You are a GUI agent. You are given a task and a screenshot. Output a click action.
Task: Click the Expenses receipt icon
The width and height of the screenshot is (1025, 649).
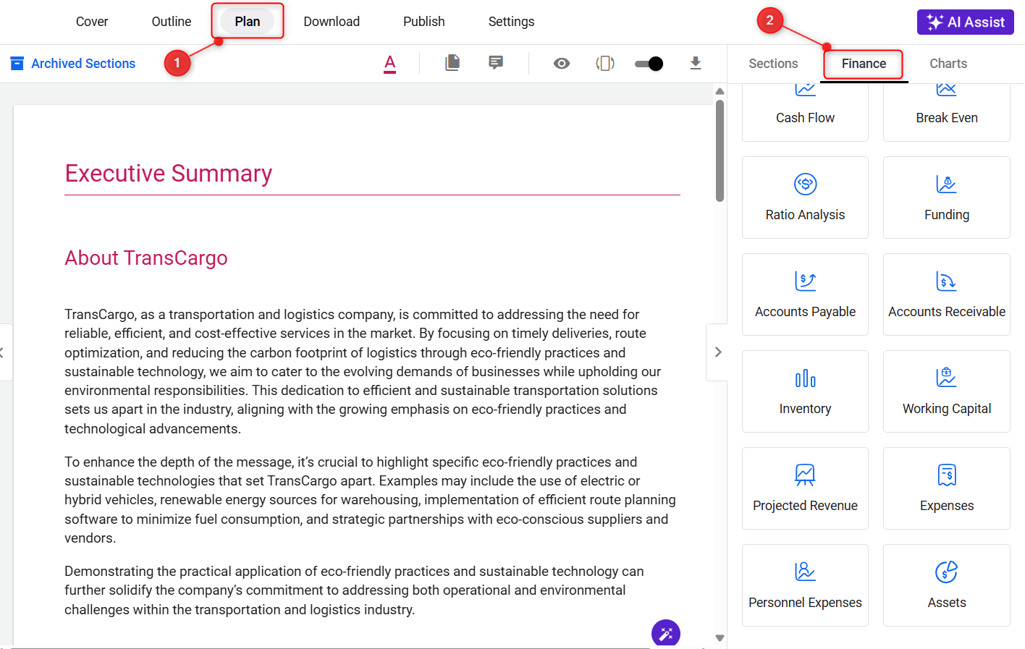tap(947, 475)
